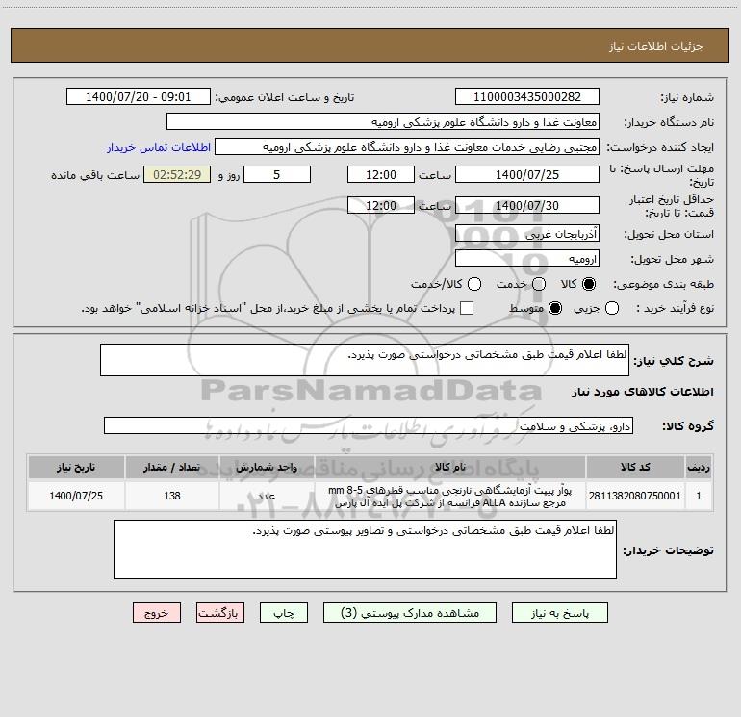
Task: Click the بازگشت back button
Action: coord(220,613)
